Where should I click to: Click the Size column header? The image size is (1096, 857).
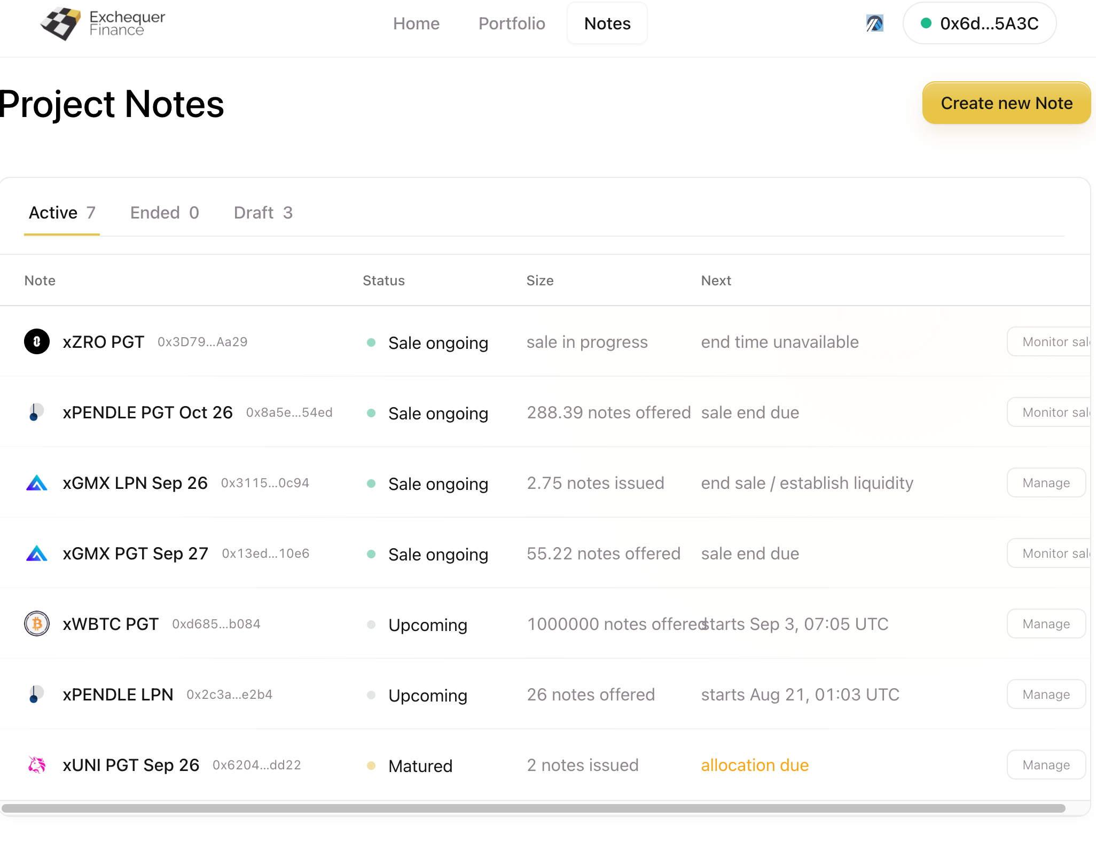(540, 281)
